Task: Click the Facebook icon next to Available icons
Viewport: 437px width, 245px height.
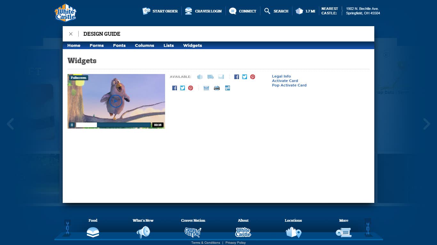Action: pos(237,77)
